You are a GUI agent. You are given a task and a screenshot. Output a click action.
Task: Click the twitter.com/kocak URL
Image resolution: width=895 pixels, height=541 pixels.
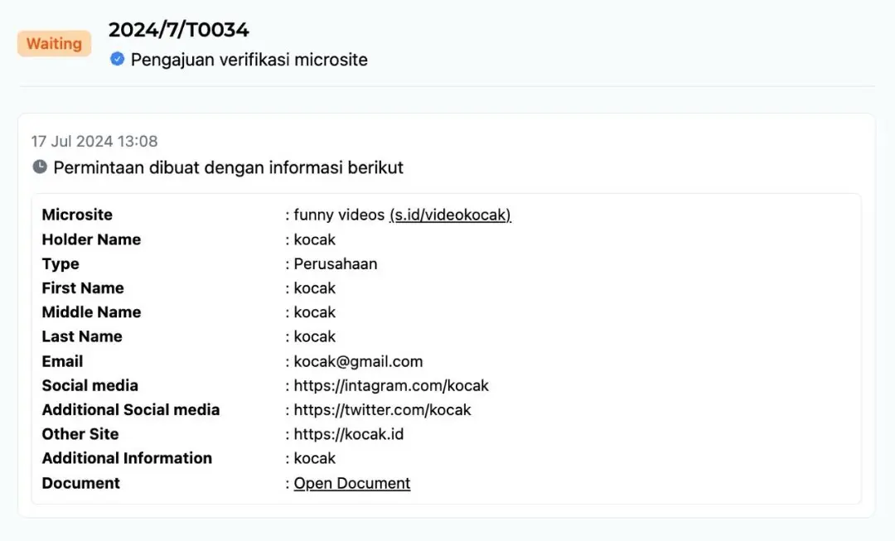click(382, 409)
